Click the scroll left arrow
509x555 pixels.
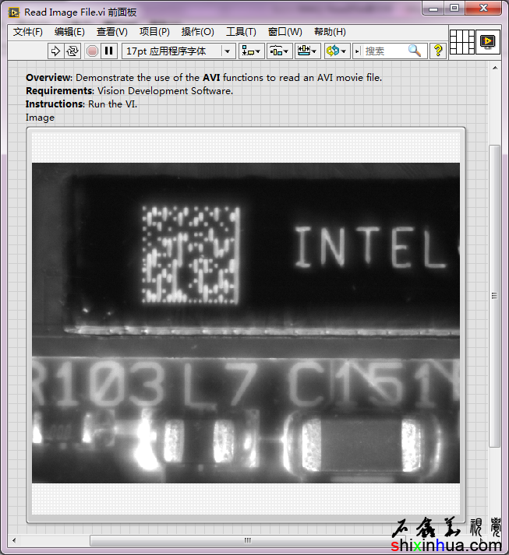(14, 540)
